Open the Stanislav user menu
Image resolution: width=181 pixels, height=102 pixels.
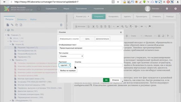[156, 9]
